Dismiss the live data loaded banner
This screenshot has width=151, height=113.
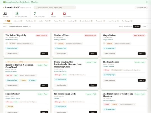click(x=147, y=2)
